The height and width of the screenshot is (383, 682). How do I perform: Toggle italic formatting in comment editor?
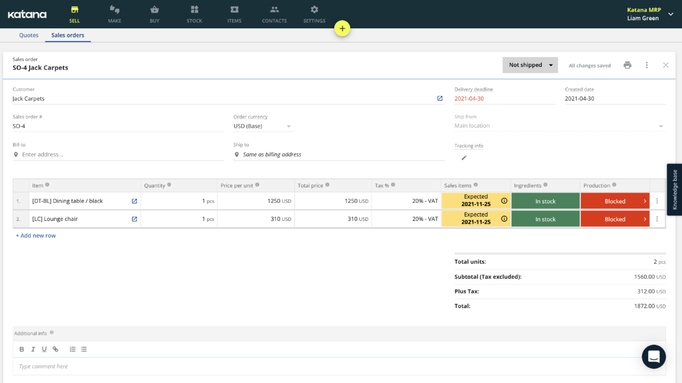[33, 349]
